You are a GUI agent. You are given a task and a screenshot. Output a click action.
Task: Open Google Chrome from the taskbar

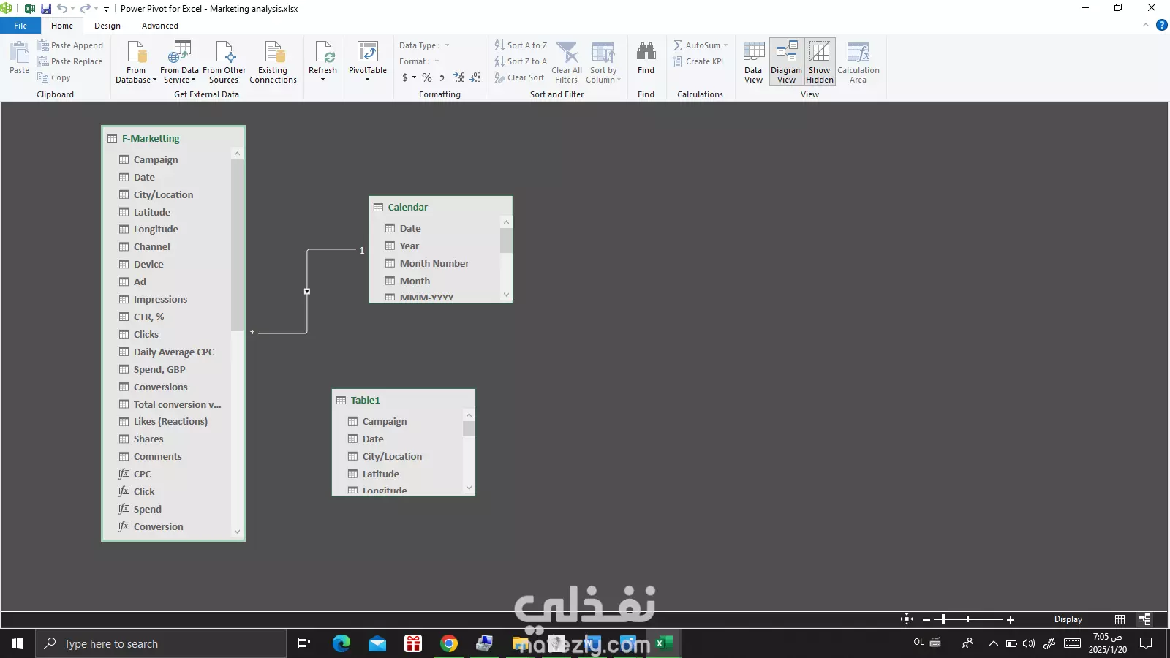[449, 643]
